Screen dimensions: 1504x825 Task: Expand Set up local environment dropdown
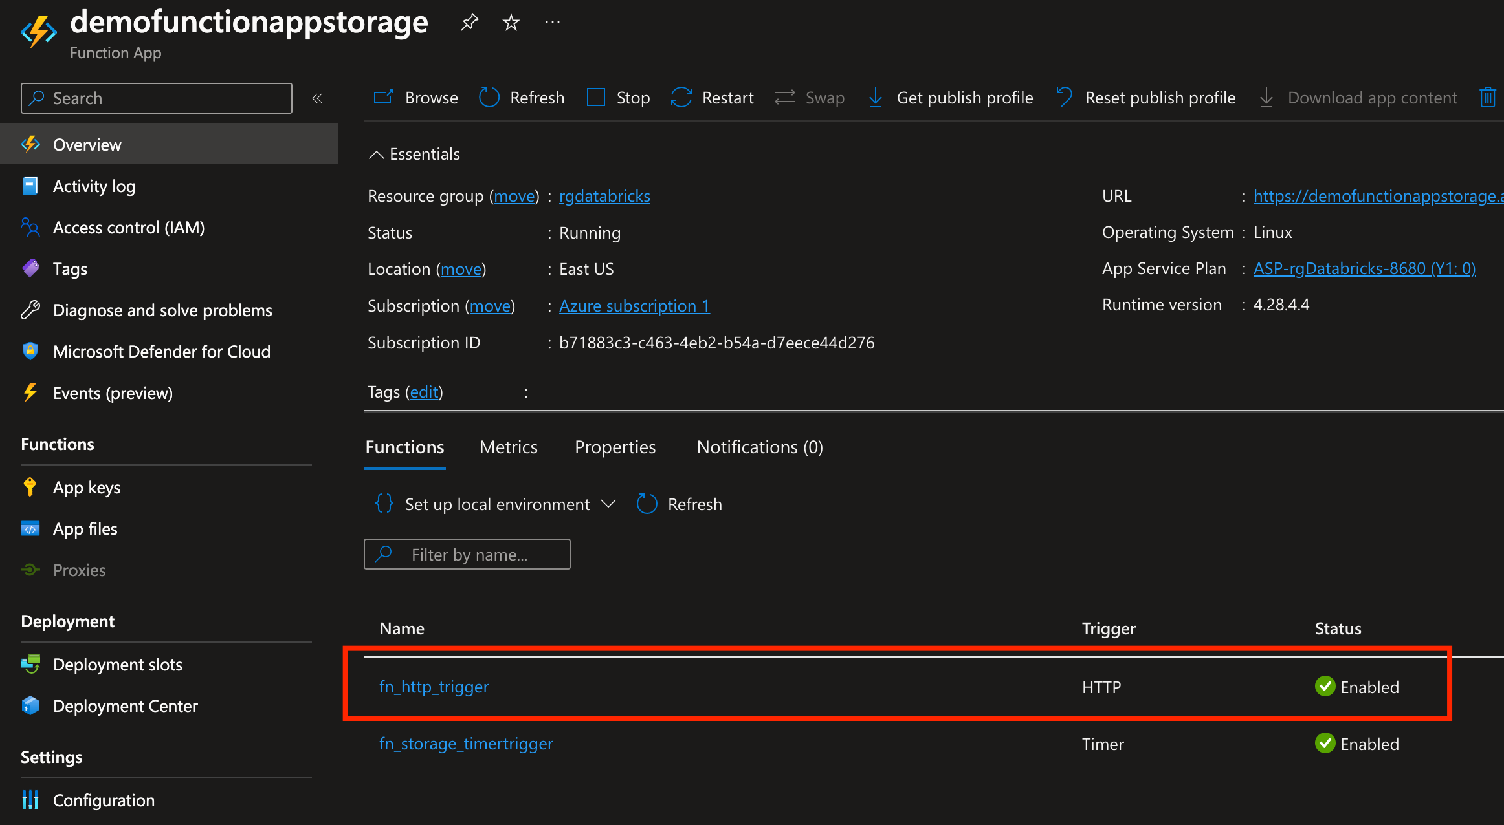pos(495,504)
